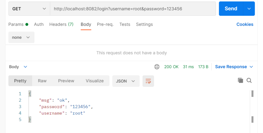This screenshot has height=133, width=263.
Task: Open the Pre-req. tab
Action: (x=105, y=24)
